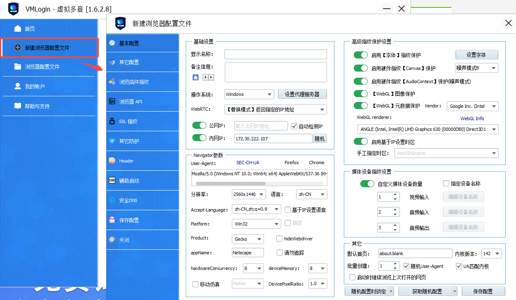516x300 pixels.
Task: Open the 操作系统 Windows dropdown
Action: click(x=249, y=94)
